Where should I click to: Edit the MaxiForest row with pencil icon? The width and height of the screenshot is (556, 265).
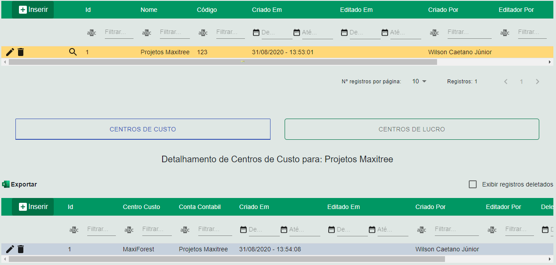[x=10, y=249]
